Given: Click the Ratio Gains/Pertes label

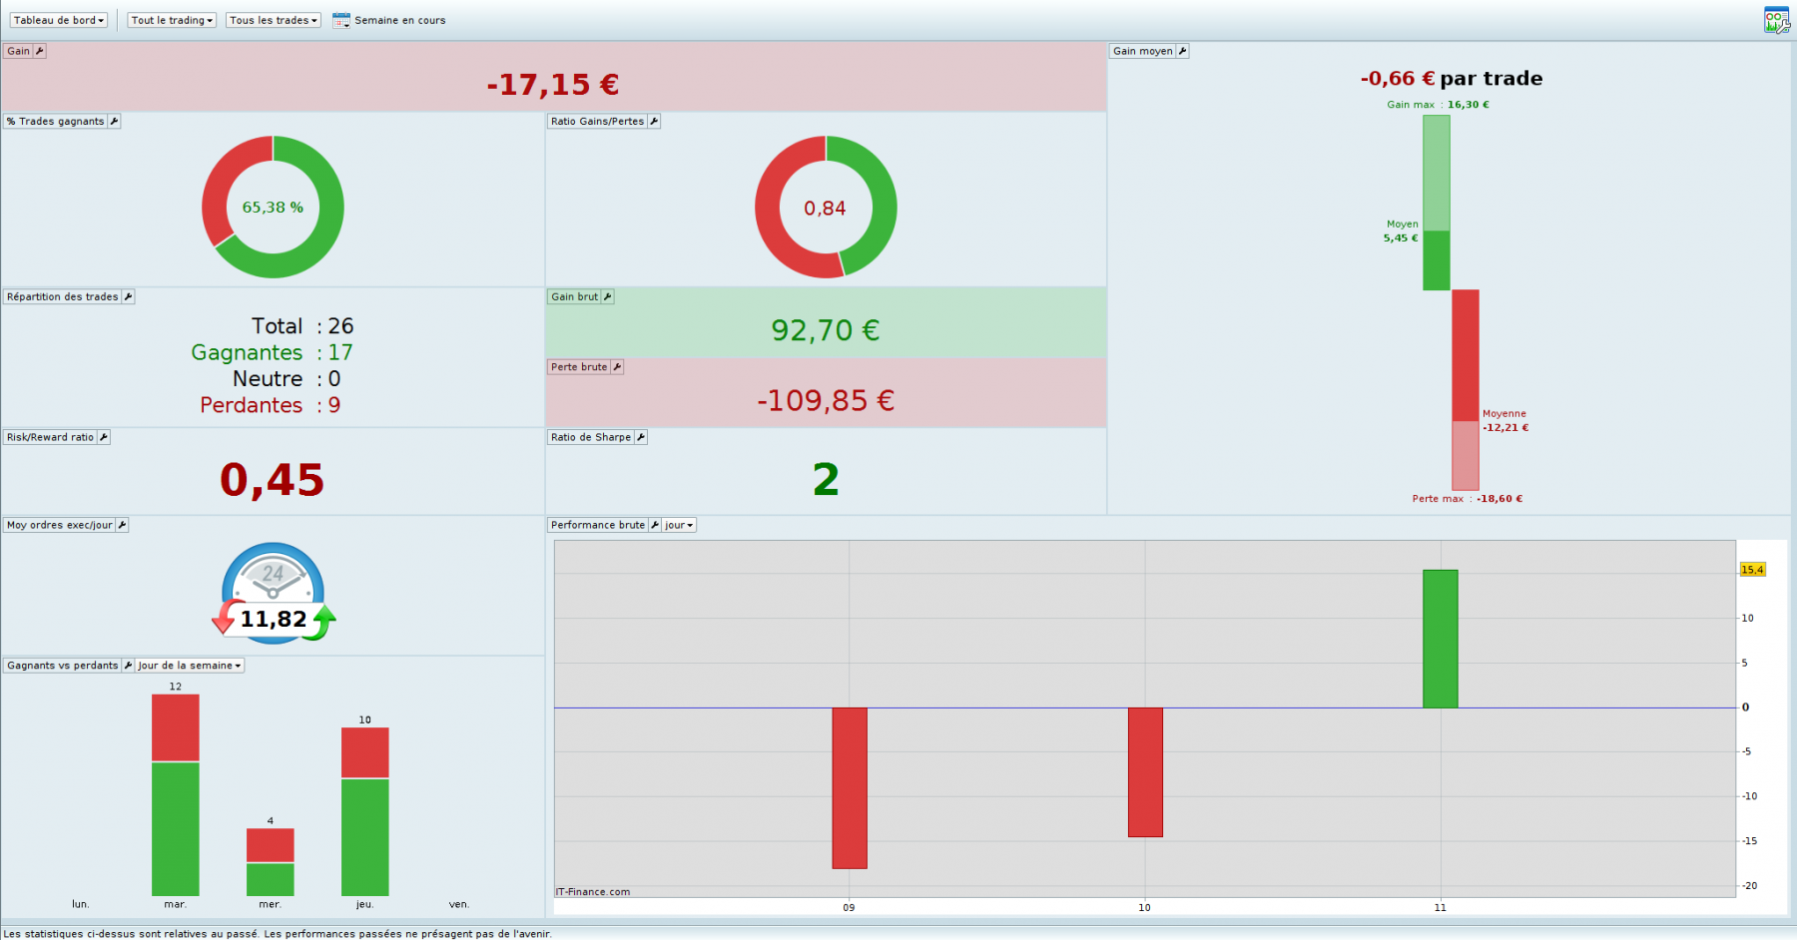Looking at the screenshot, I should tap(597, 121).
